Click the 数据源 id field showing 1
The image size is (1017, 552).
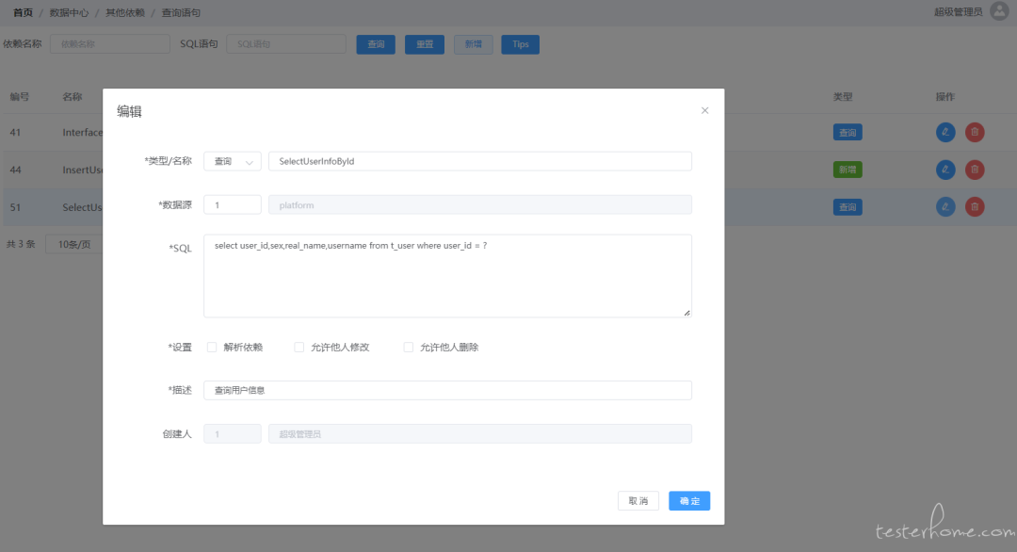233,205
